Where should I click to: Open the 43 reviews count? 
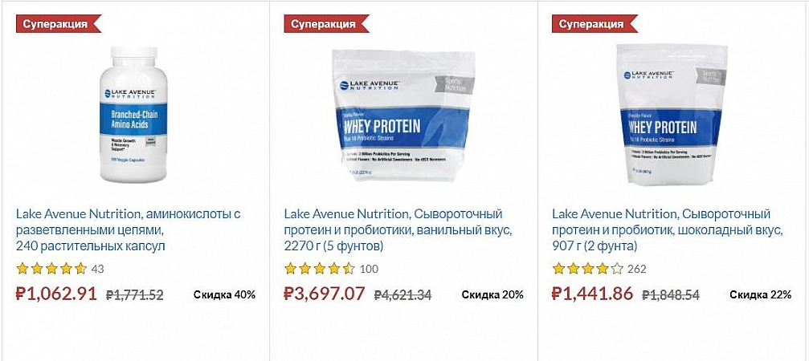[98, 270]
